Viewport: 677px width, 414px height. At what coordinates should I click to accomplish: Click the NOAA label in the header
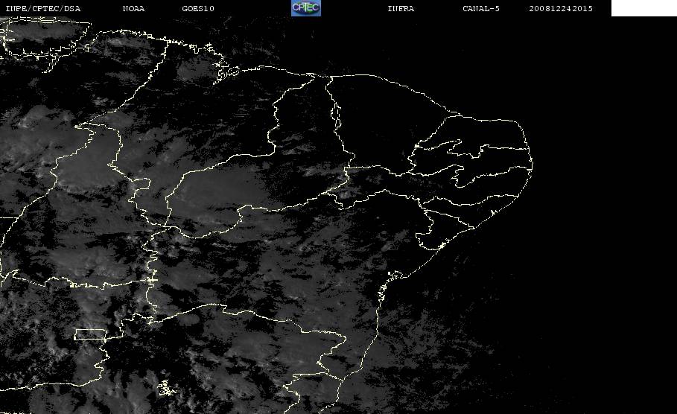pos(134,9)
